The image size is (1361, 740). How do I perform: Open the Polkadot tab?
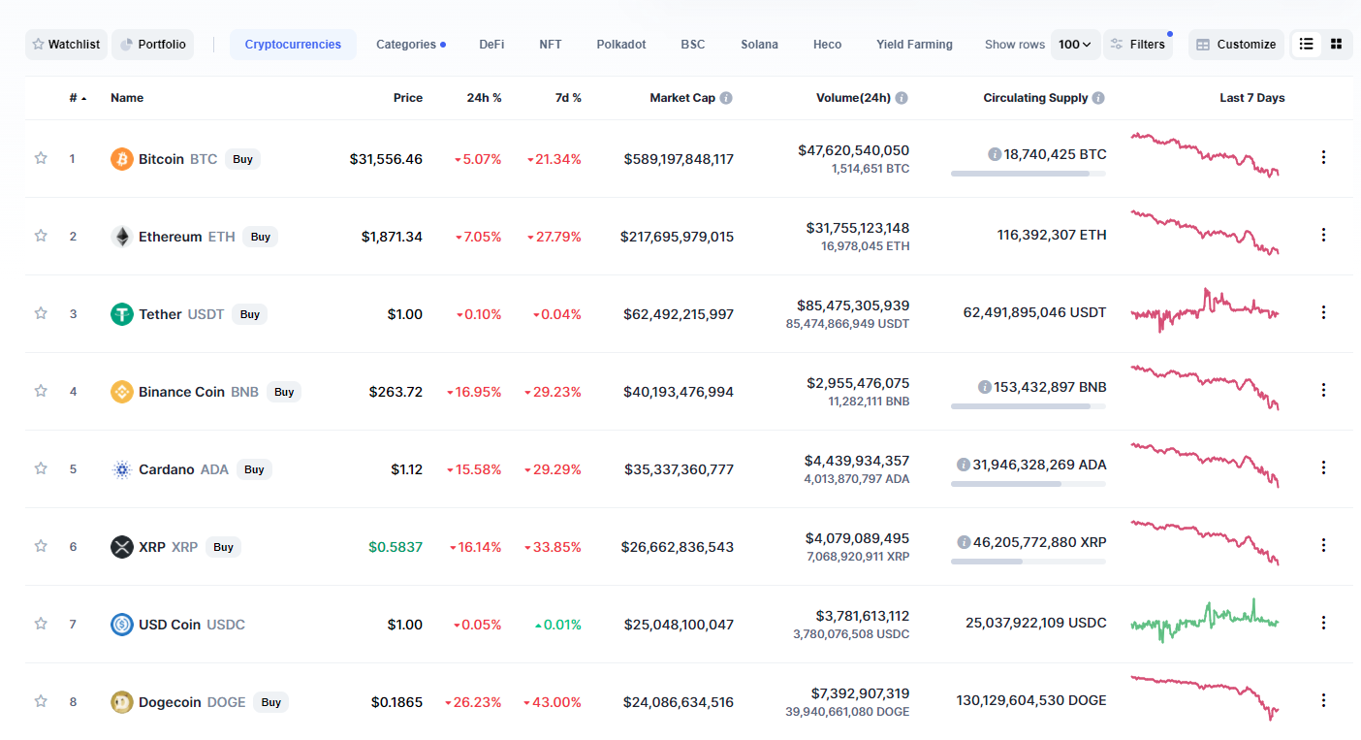[x=621, y=45]
